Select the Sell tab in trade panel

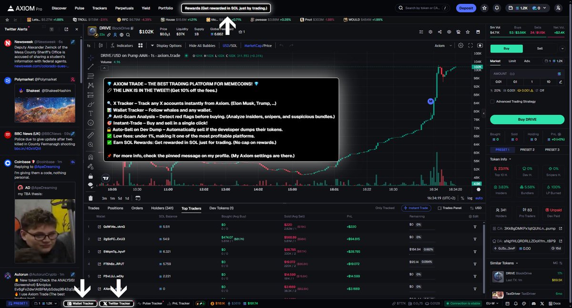tap(540, 48)
